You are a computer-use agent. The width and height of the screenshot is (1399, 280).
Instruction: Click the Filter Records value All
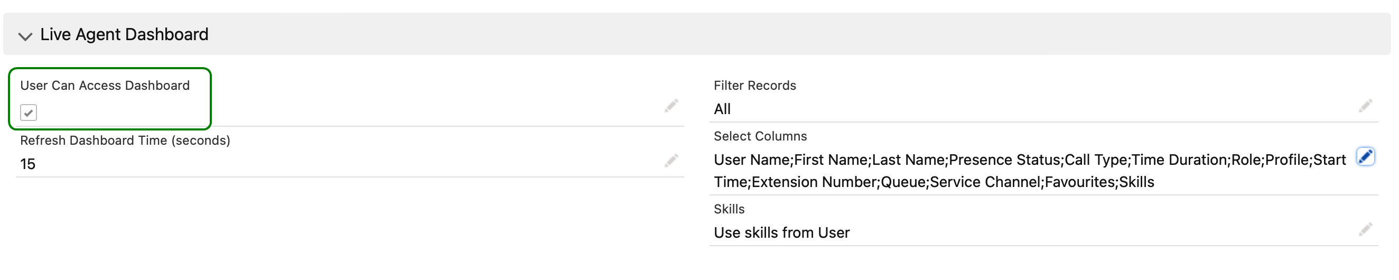coord(722,109)
